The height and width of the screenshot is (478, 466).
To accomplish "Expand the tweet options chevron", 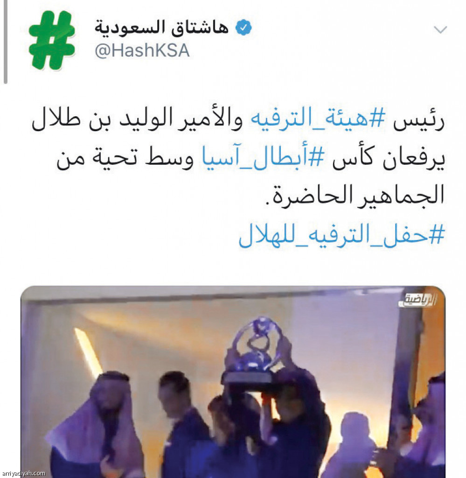I will (x=440, y=29).
